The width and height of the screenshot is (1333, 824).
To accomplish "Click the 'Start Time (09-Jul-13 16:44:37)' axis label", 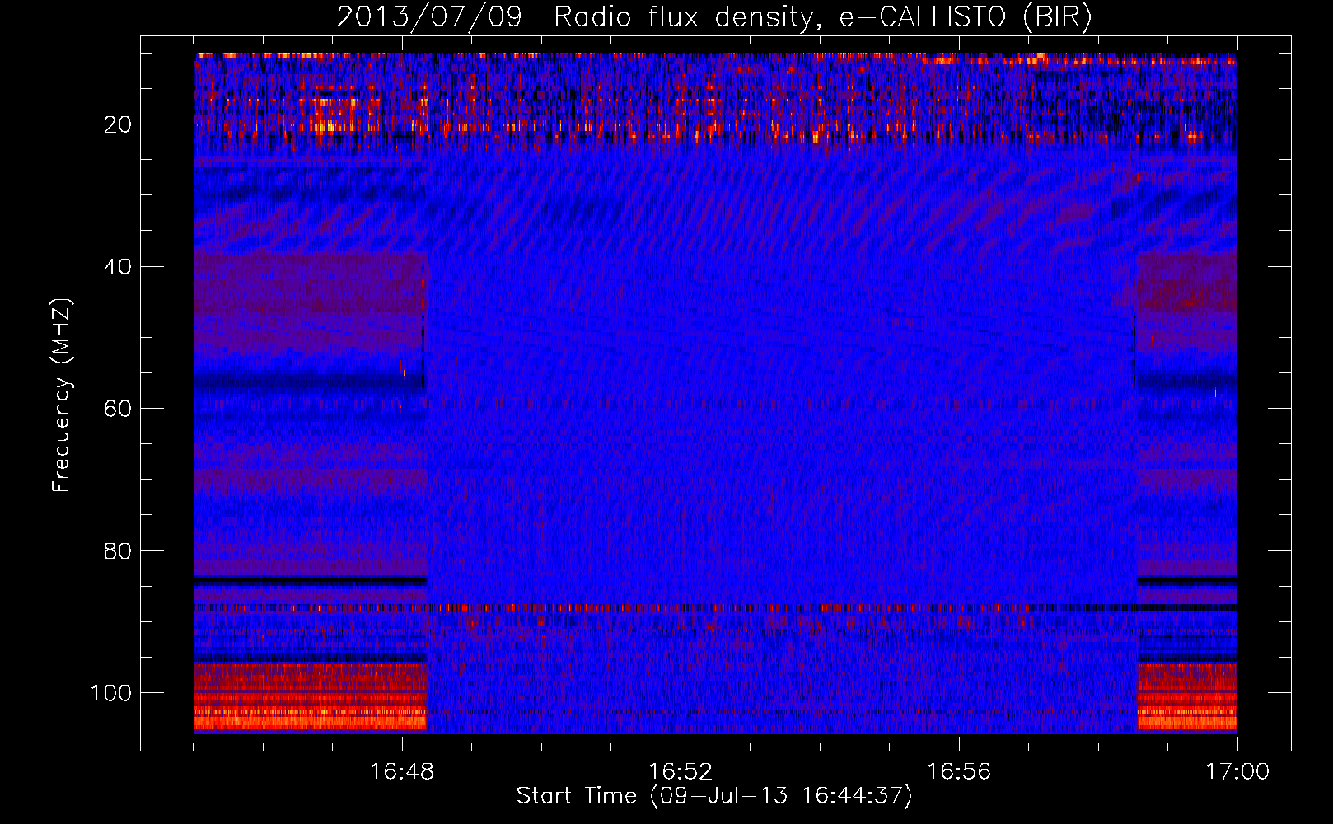I will point(715,796).
